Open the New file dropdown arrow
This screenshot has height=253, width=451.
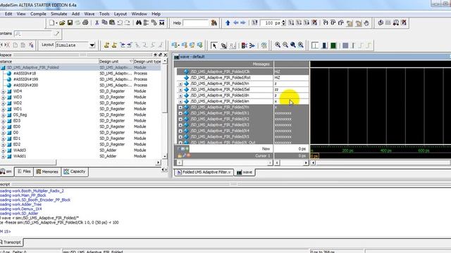(x=56, y=23)
